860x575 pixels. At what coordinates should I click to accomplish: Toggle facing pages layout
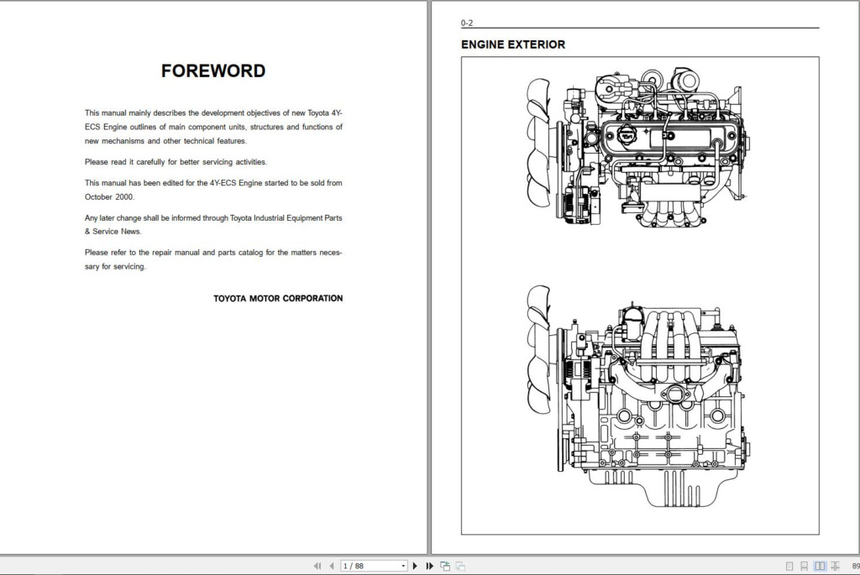click(x=820, y=566)
